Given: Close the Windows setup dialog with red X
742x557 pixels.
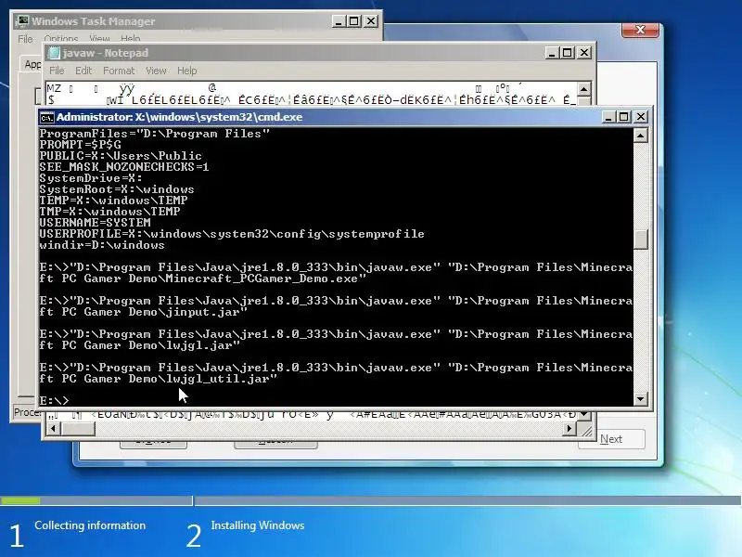Looking at the screenshot, I should (x=640, y=30).
